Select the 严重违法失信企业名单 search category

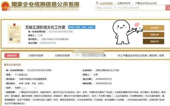146,3
